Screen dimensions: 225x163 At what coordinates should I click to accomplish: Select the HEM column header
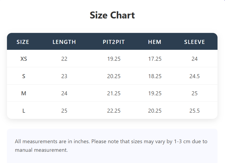155,42
